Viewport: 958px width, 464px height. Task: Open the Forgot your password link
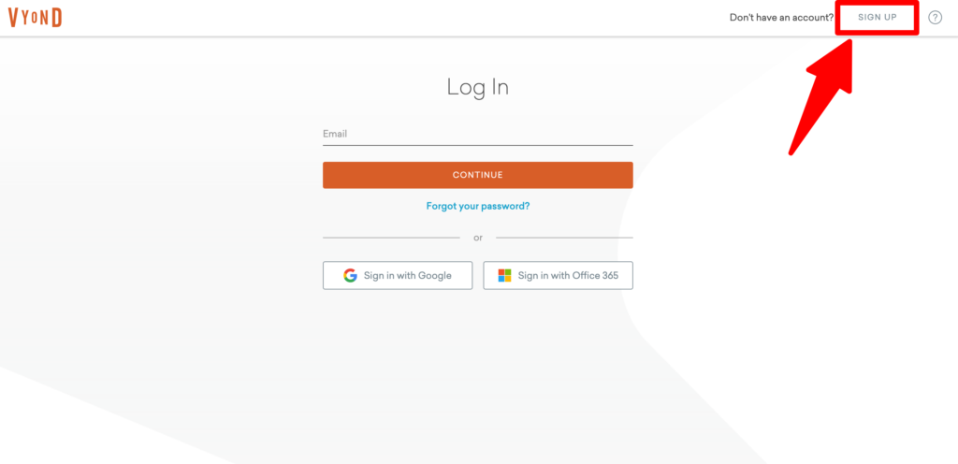coord(478,207)
